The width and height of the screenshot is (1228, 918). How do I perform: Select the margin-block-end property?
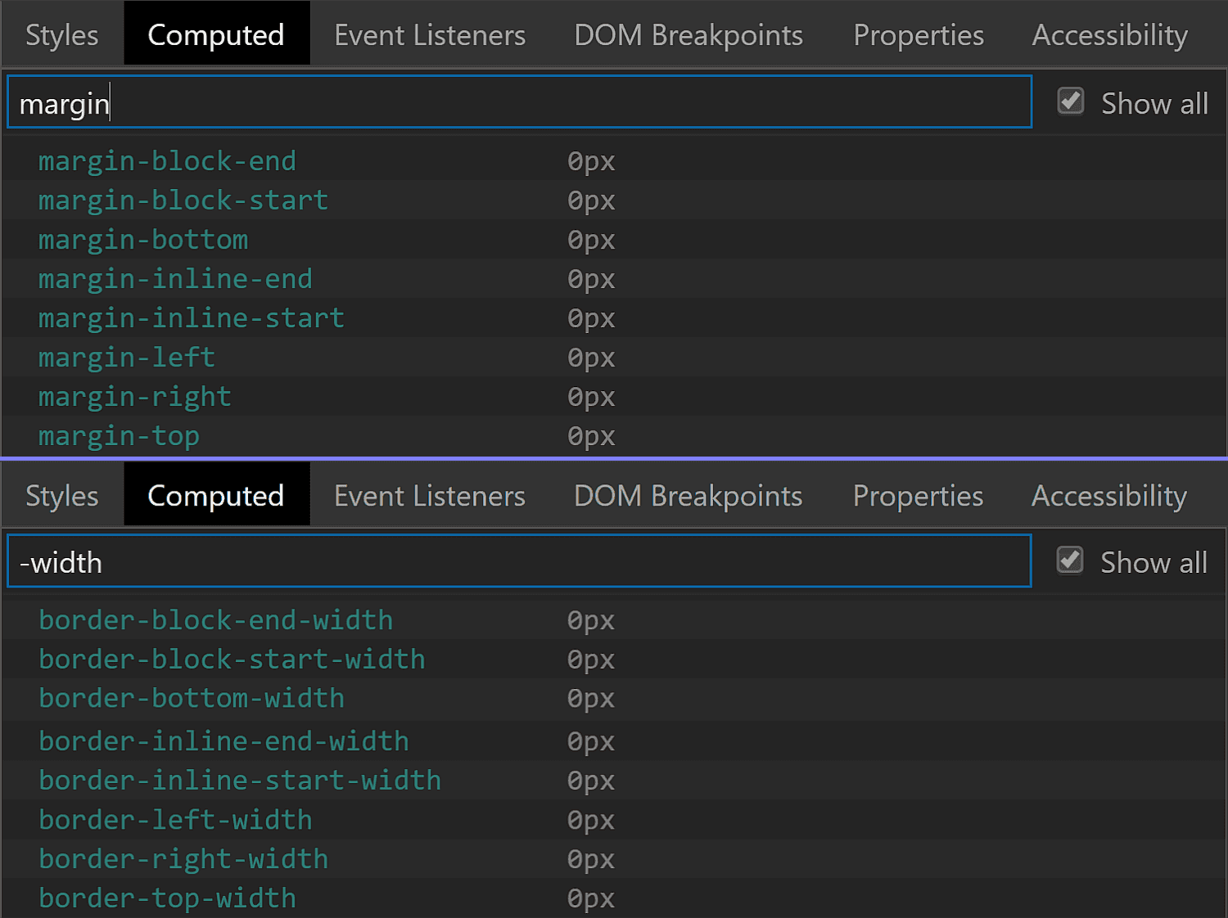(167, 161)
